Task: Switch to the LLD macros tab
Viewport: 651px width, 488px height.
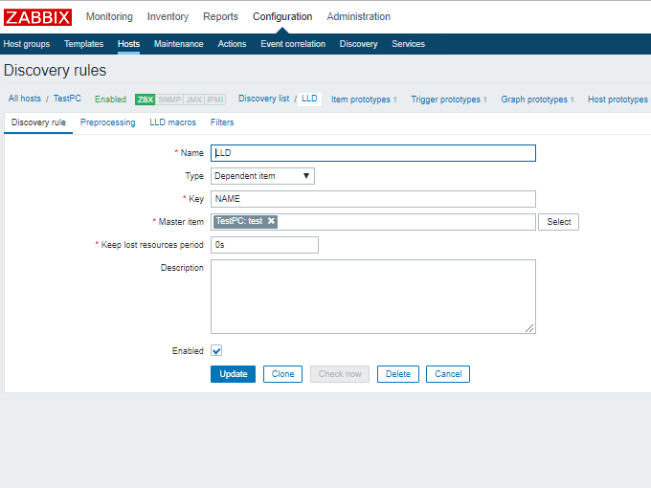Action: coord(172,122)
